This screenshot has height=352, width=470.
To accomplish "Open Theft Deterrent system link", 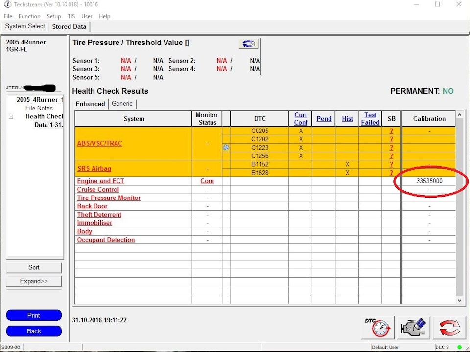I will click(x=99, y=215).
